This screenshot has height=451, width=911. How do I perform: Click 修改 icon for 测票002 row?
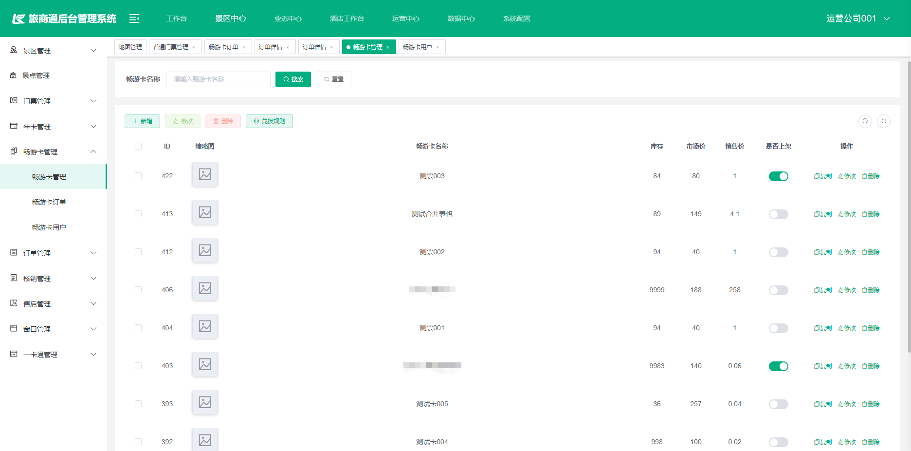click(x=847, y=252)
